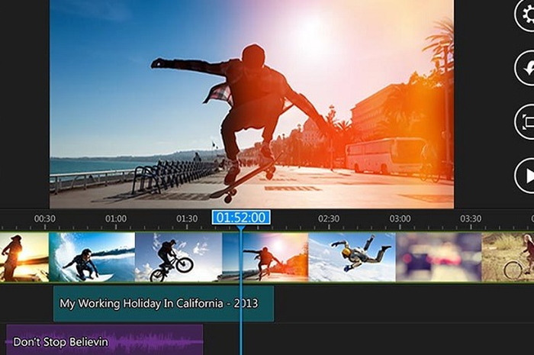The width and height of the screenshot is (534, 355).
Task: Click the 01:52:00 playhead timecode
Action: [241, 218]
